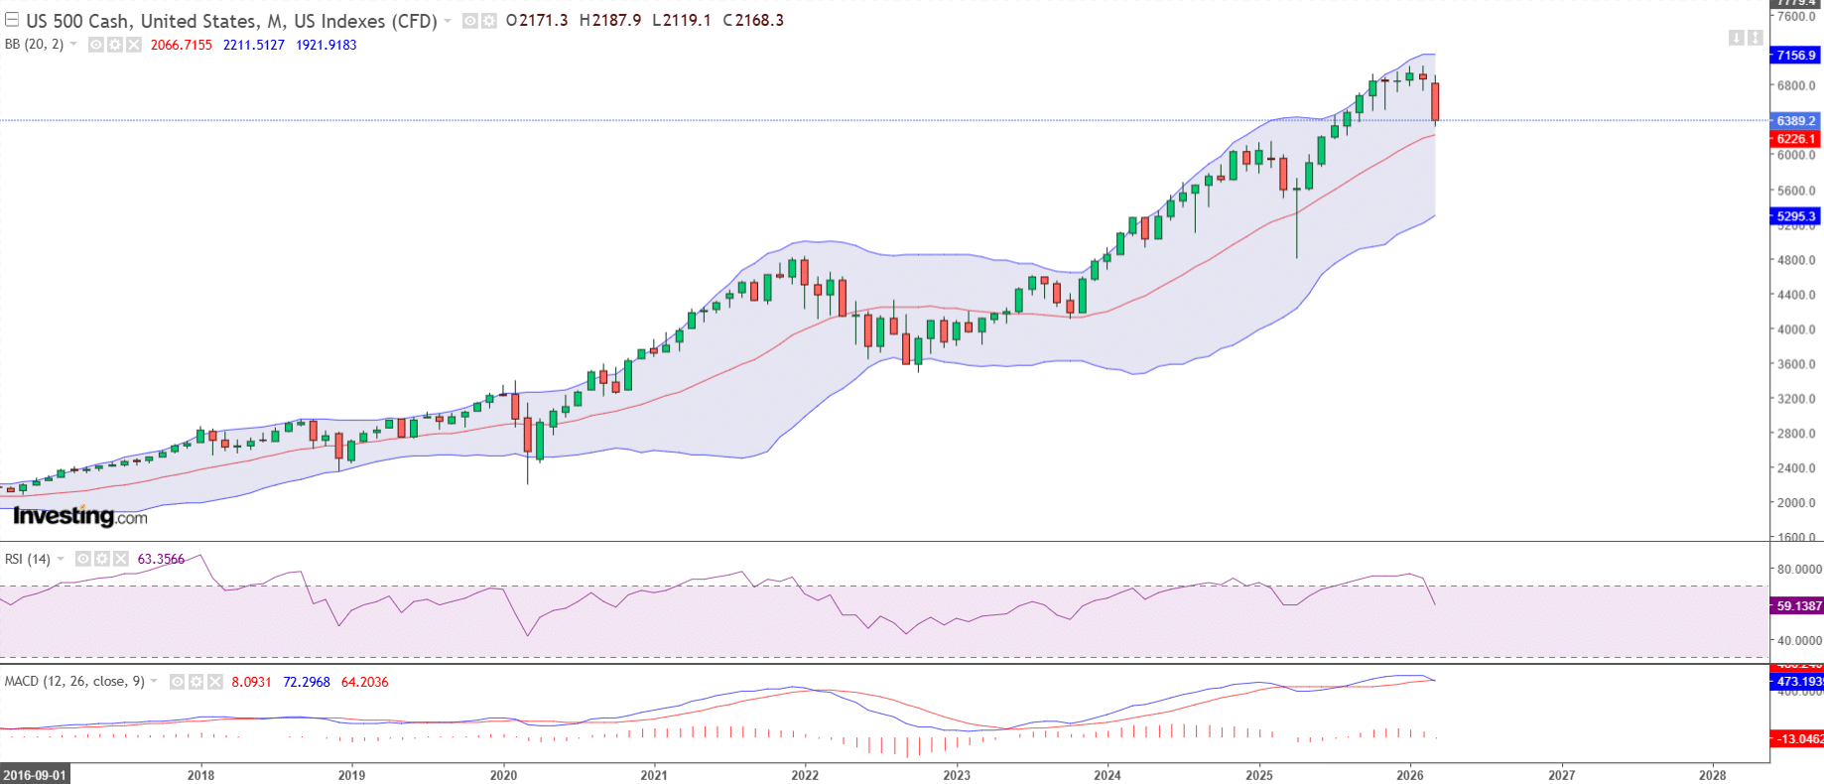Open the Investing.com logo link
Image resolution: width=1824 pixels, height=784 pixels.
coord(77,516)
